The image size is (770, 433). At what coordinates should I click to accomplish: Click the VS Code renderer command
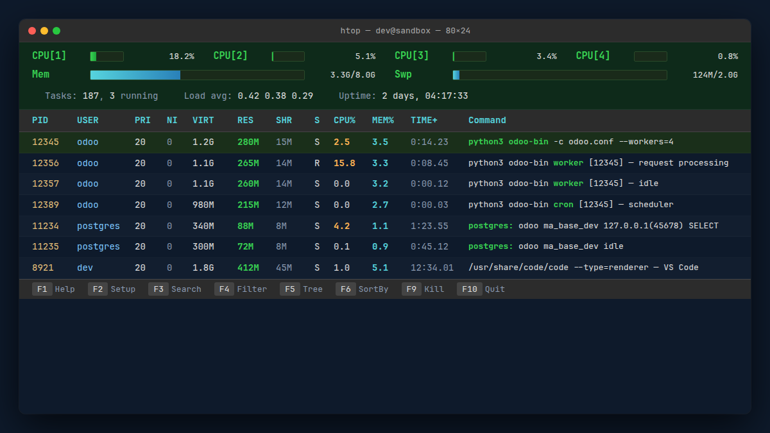click(x=583, y=267)
